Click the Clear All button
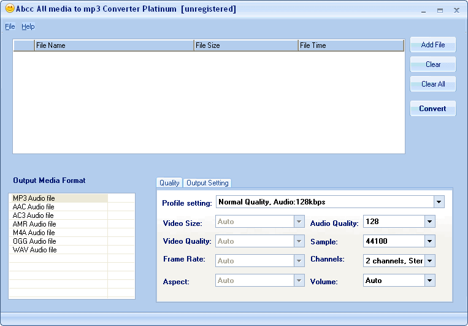The height and width of the screenshot is (326, 468). (433, 84)
